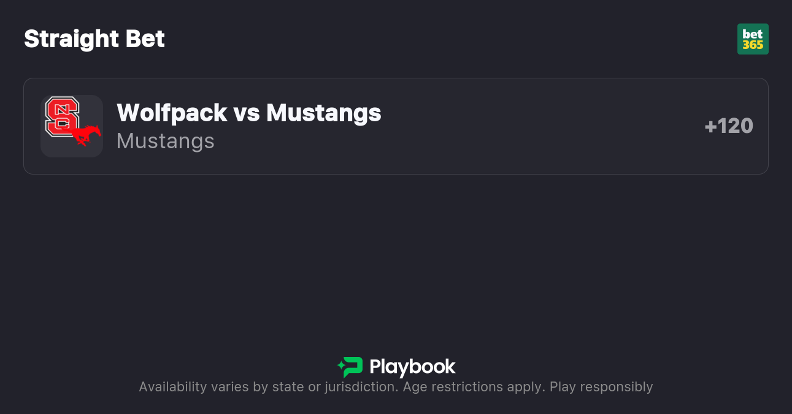
Task: Click the bet365 logo
Action: (x=753, y=39)
